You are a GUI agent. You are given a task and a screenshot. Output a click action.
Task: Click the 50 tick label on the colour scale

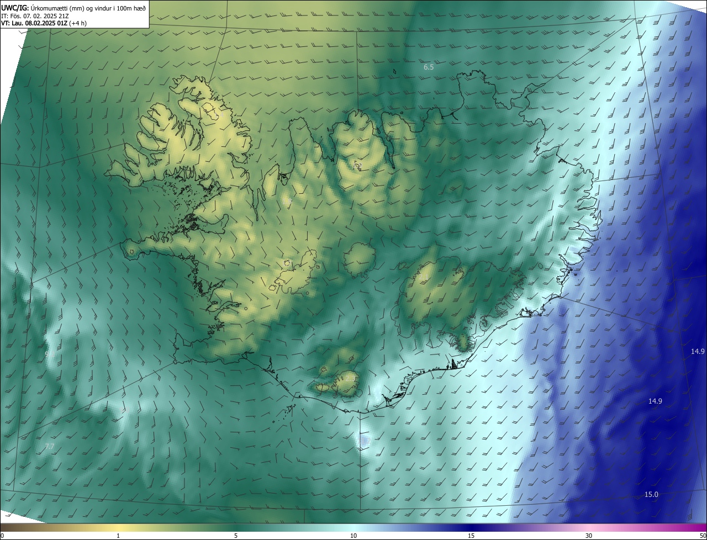[x=703, y=536]
